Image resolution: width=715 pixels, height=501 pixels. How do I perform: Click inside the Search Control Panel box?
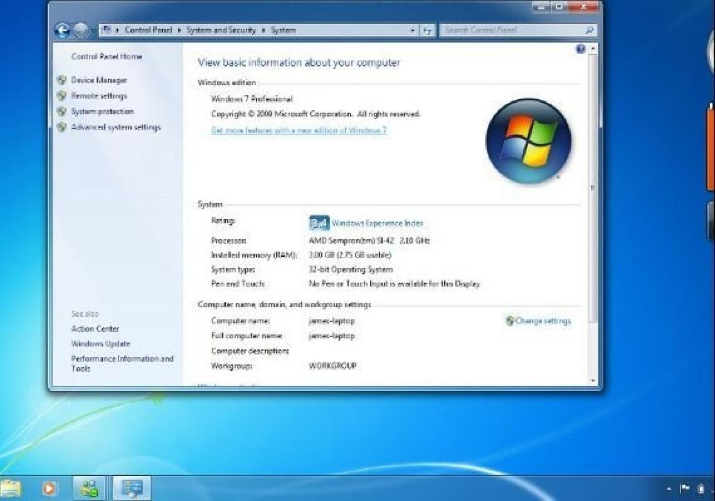512,30
